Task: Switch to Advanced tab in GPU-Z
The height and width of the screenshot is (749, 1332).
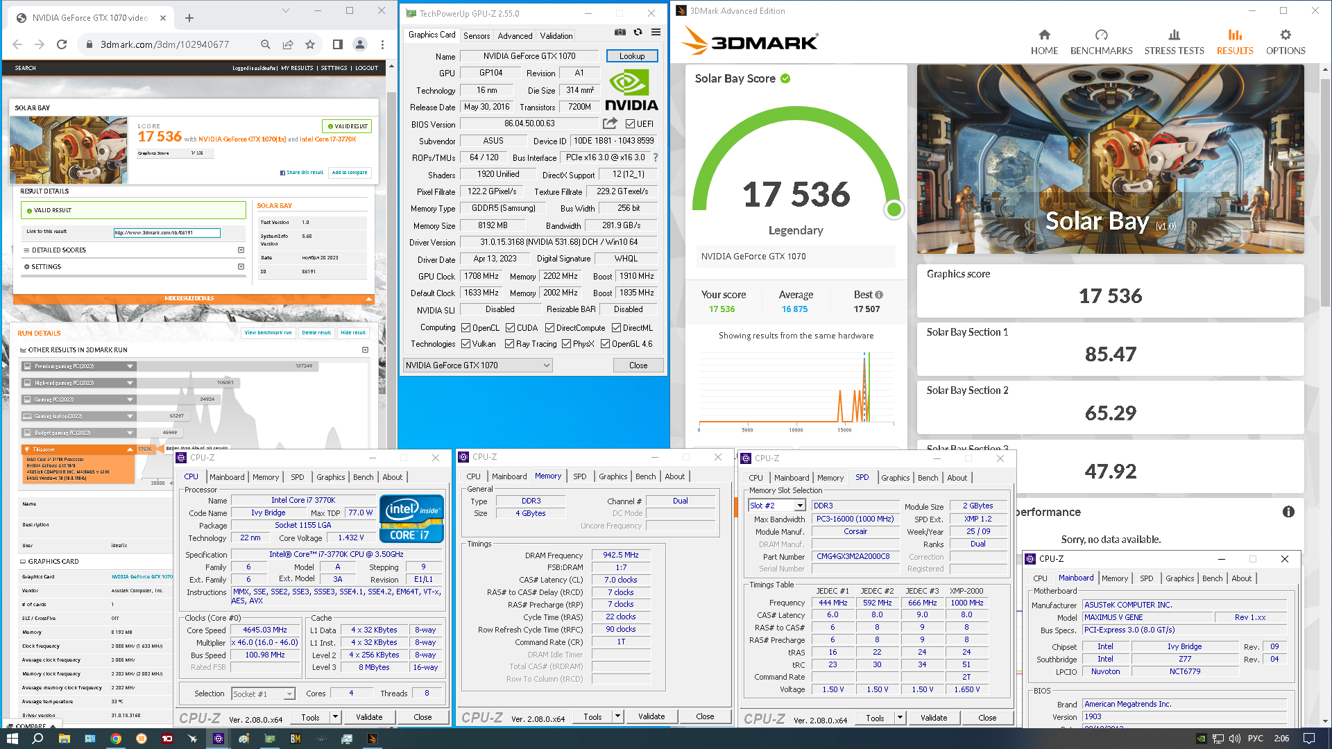Action: click(x=515, y=35)
